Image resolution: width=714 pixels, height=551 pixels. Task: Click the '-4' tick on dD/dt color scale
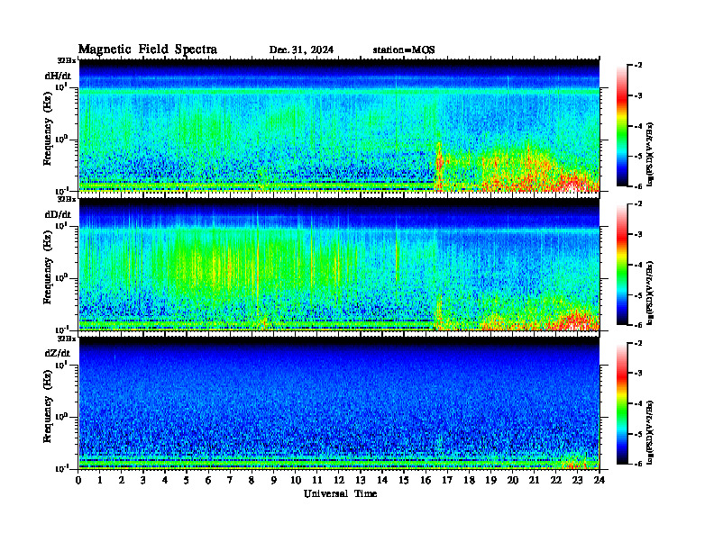pos(639,265)
